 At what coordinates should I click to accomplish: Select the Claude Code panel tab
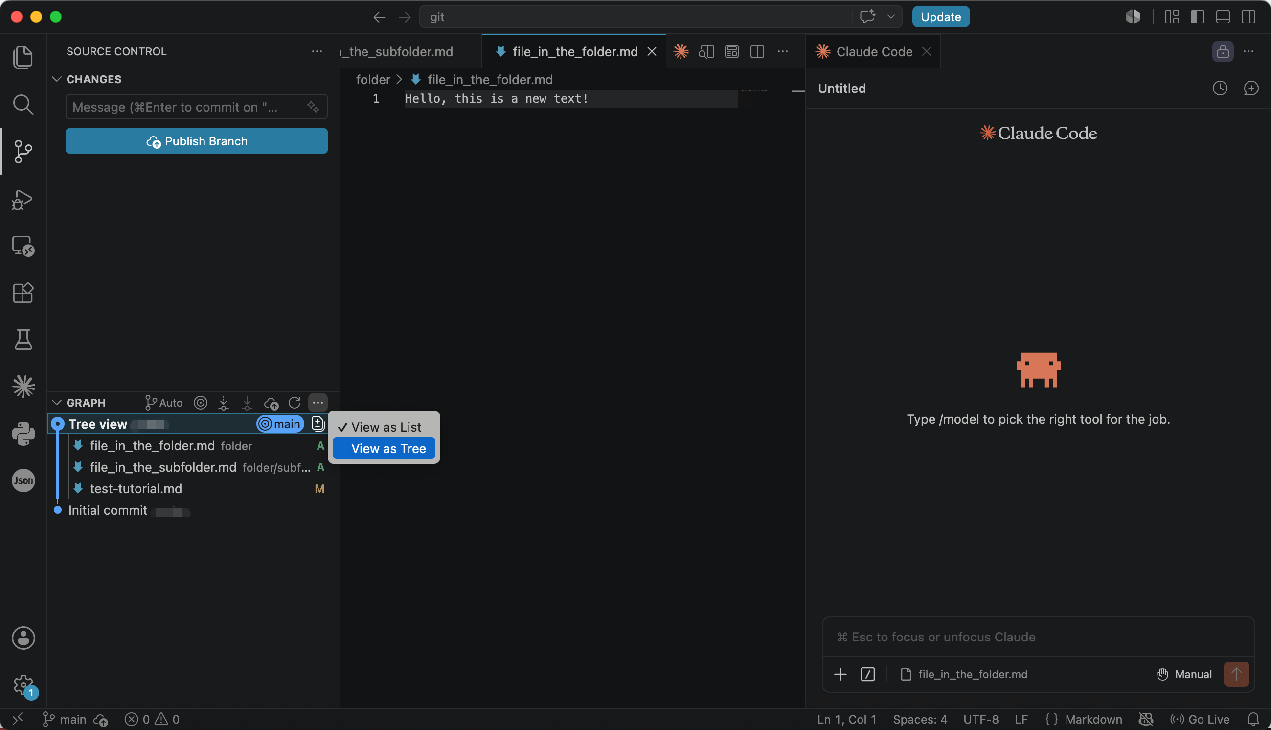tap(874, 52)
